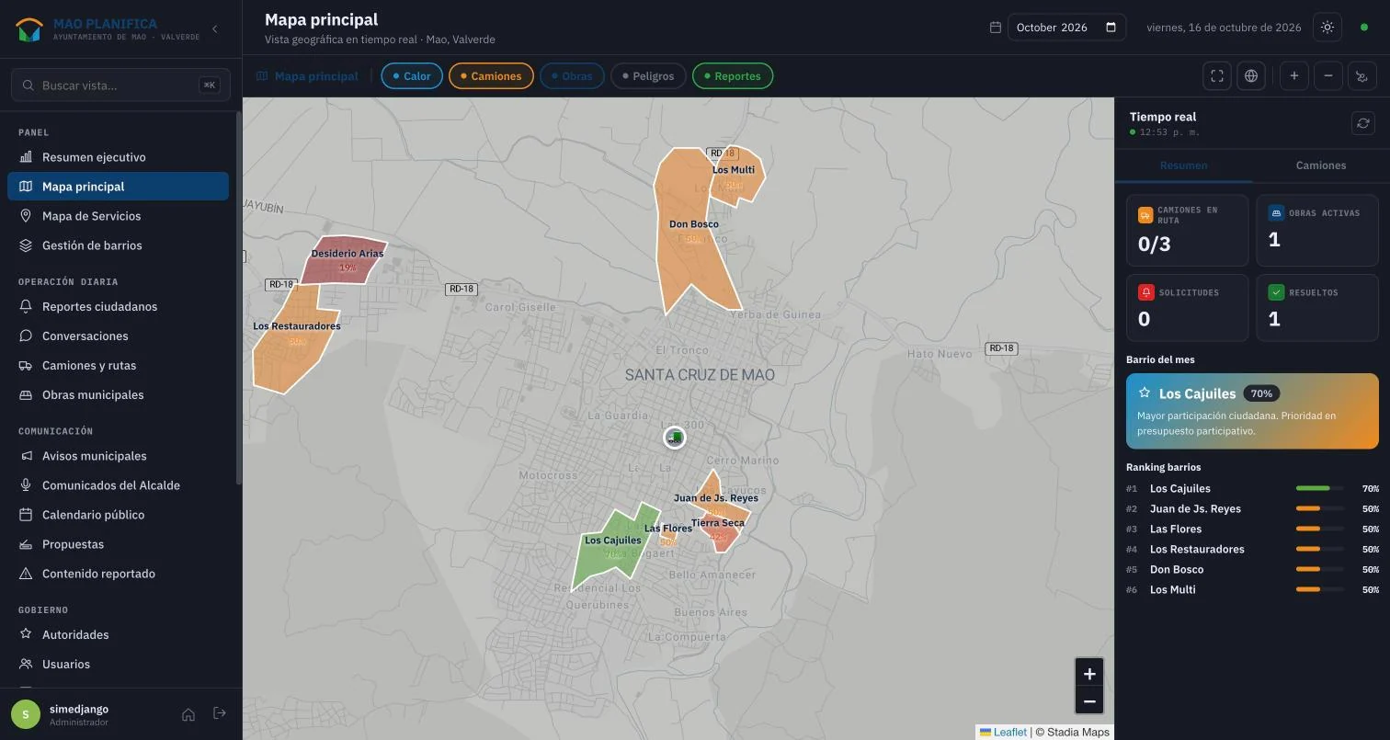1390x740 pixels.
Task: Click the truck marker on the map
Action: pos(675,438)
